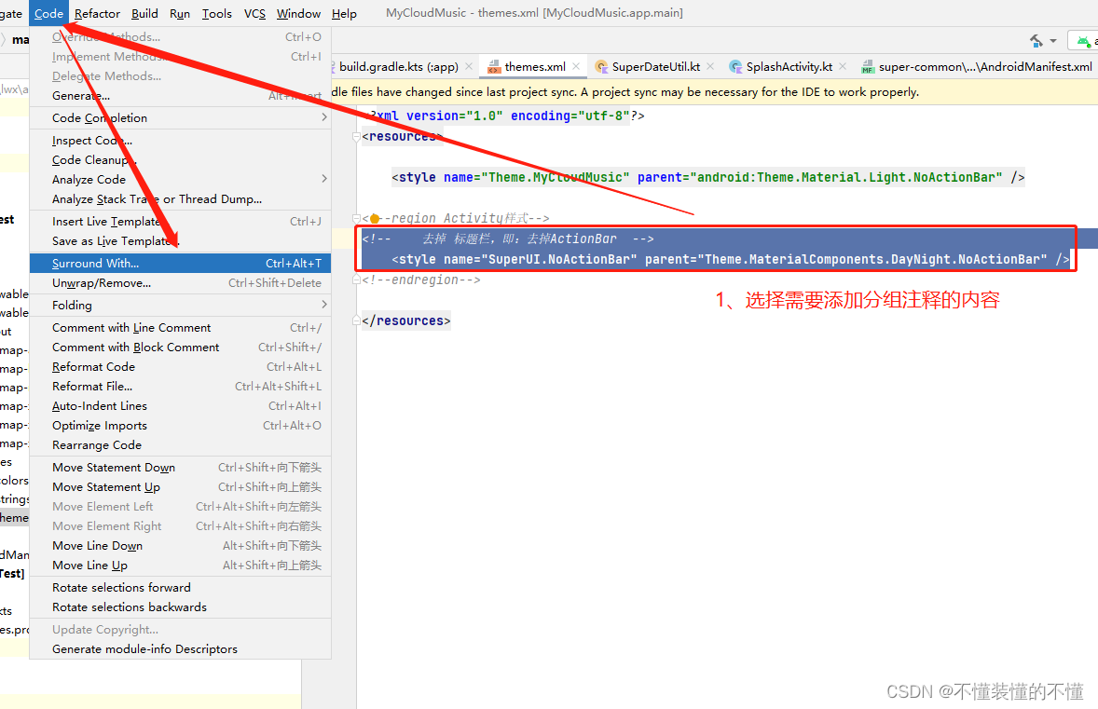Open the Android run configuration selector

point(1082,41)
